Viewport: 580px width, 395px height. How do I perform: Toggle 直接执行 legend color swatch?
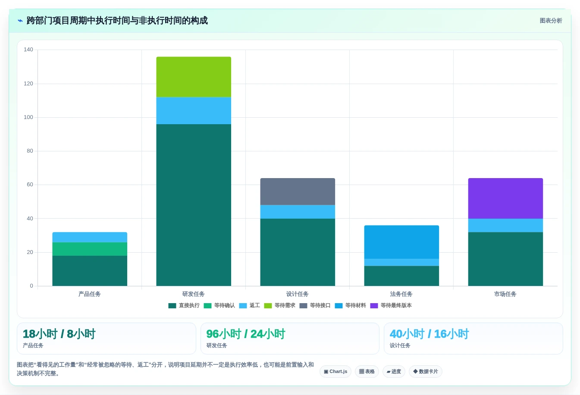(172, 306)
